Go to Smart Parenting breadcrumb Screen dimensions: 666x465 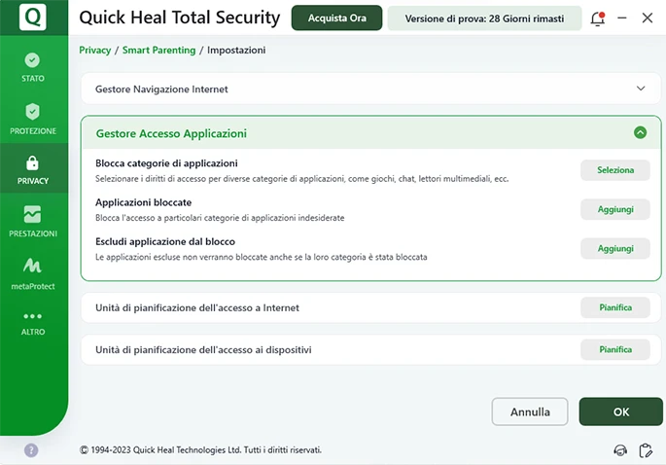click(x=158, y=50)
